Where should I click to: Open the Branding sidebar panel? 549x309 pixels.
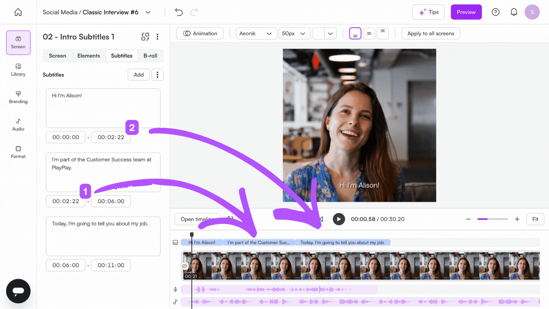18,97
